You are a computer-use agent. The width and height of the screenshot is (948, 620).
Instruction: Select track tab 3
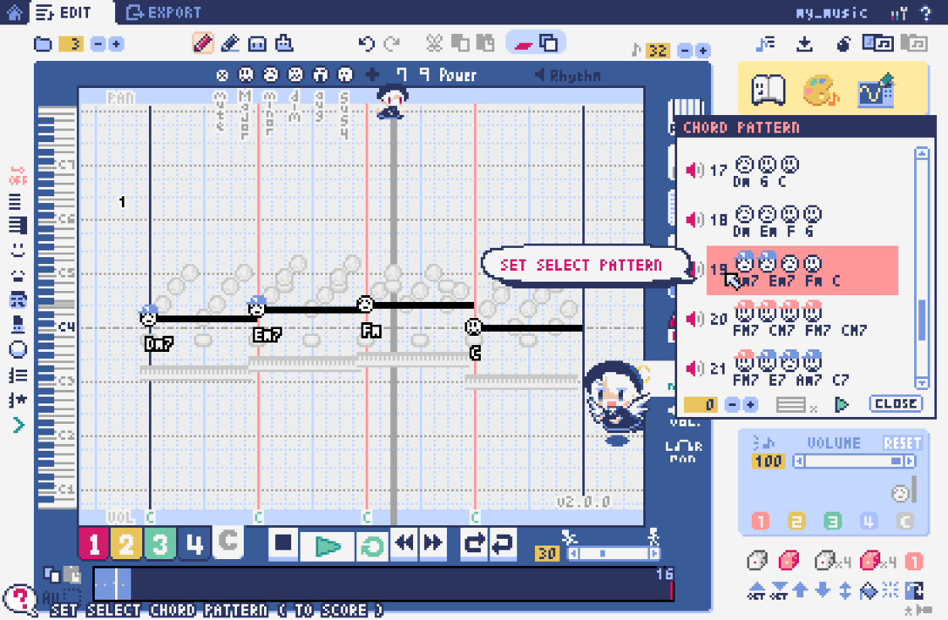[x=160, y=545]
